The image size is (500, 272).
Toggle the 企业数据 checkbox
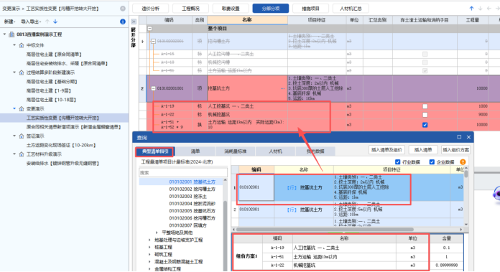pos(432,162)
